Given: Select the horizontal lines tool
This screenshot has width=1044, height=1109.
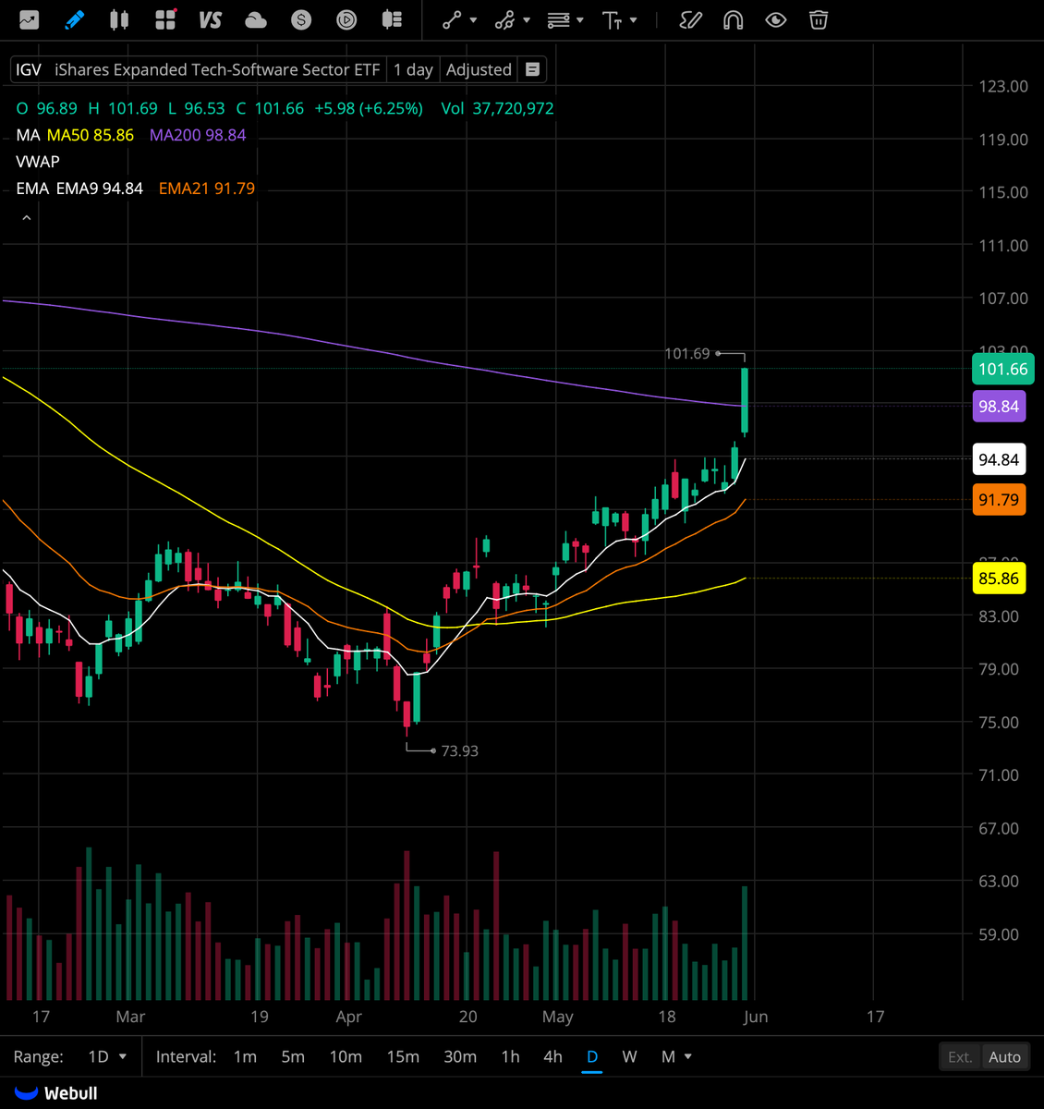Looking at the screenshot, I should pos(558,19).
